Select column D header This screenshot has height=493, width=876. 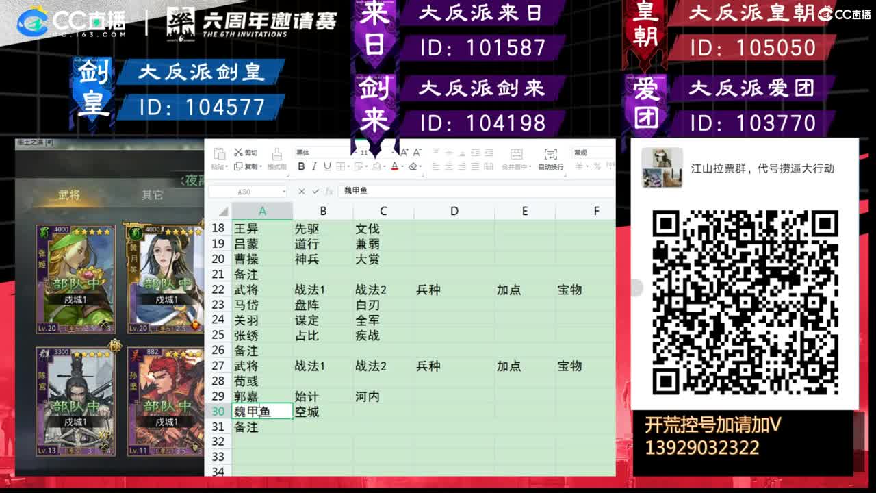pyautogui.click(x=454, y=212)
